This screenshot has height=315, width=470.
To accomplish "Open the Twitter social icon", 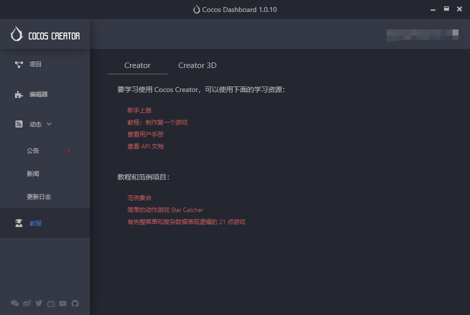I will point(38,303).
